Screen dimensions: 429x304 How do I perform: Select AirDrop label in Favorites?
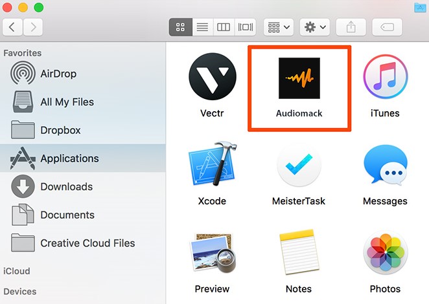coord(58,74)
